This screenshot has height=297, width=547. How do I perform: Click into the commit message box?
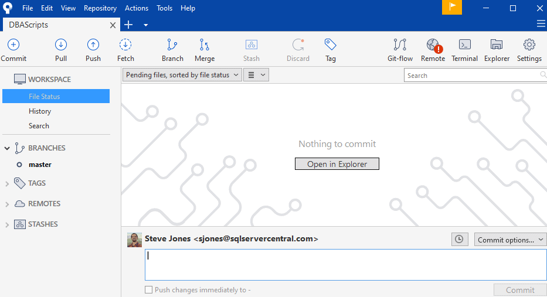click(x=346, y=265)
